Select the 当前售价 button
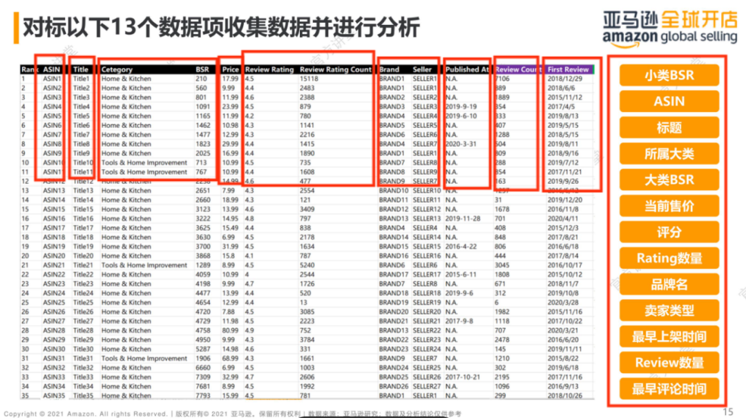This screenshot has width=746, height=418. point(669,206)
